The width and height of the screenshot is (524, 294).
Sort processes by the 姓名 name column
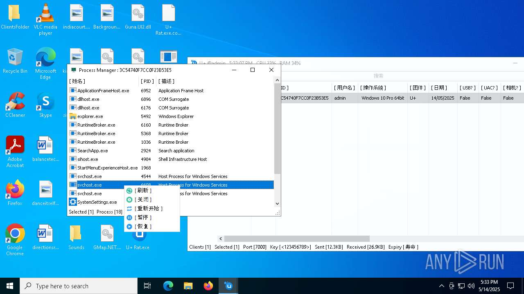click(x=103, y=81)
